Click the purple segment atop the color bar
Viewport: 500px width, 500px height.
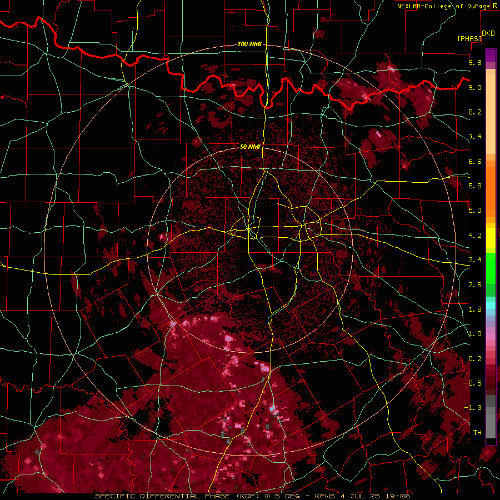pyautogui.click(x=491, y=56)
